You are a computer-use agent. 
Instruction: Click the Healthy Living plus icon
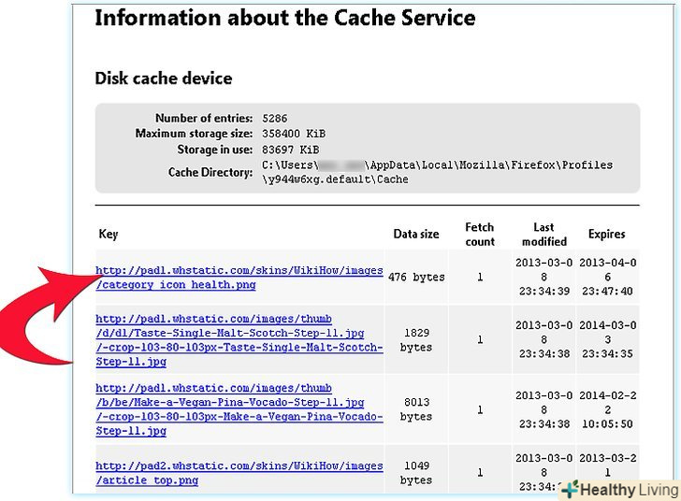571,490
